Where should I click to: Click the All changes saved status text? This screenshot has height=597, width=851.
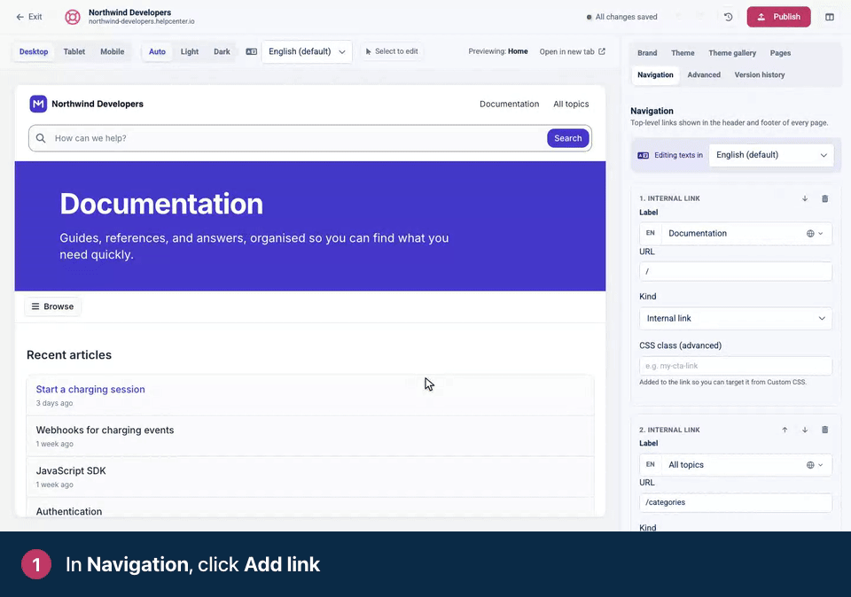(627, 17)
